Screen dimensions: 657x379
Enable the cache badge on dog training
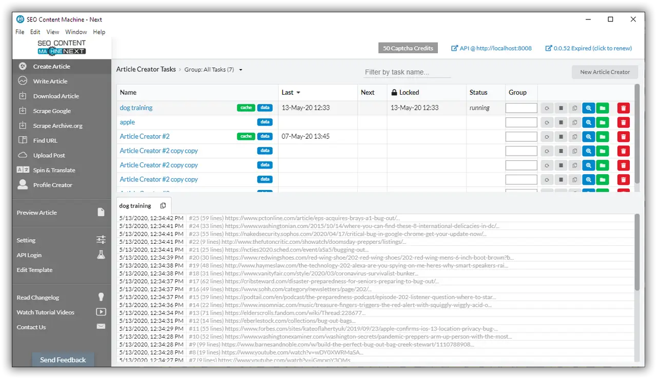[x=245, y=108]
